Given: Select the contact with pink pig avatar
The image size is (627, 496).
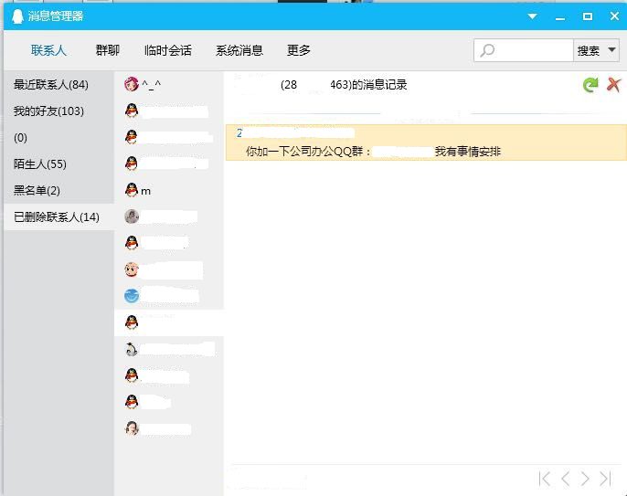Looking at the screenshot, I should pyautogui.click(x=169, y=269).
